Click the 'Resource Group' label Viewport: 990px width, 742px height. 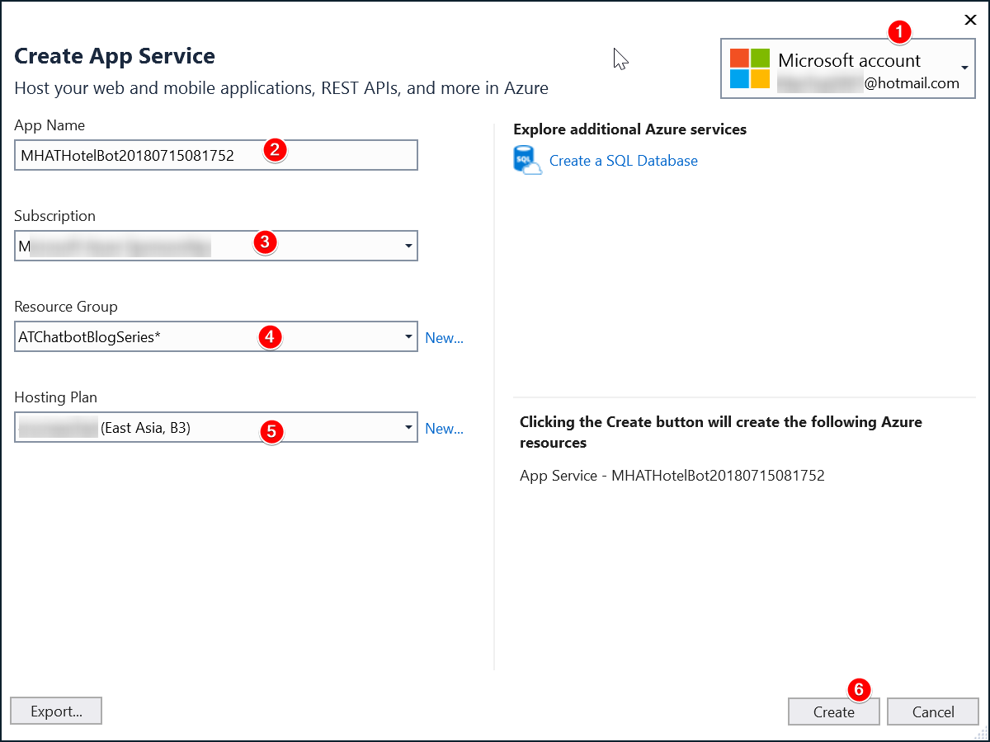(x=66, y=307)
